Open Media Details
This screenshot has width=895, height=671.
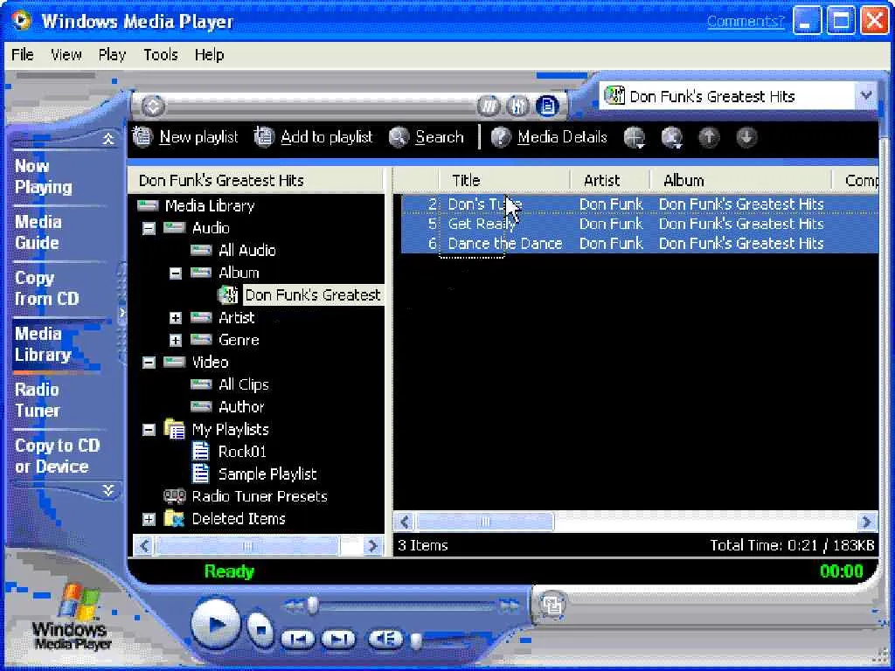[549, 137]
